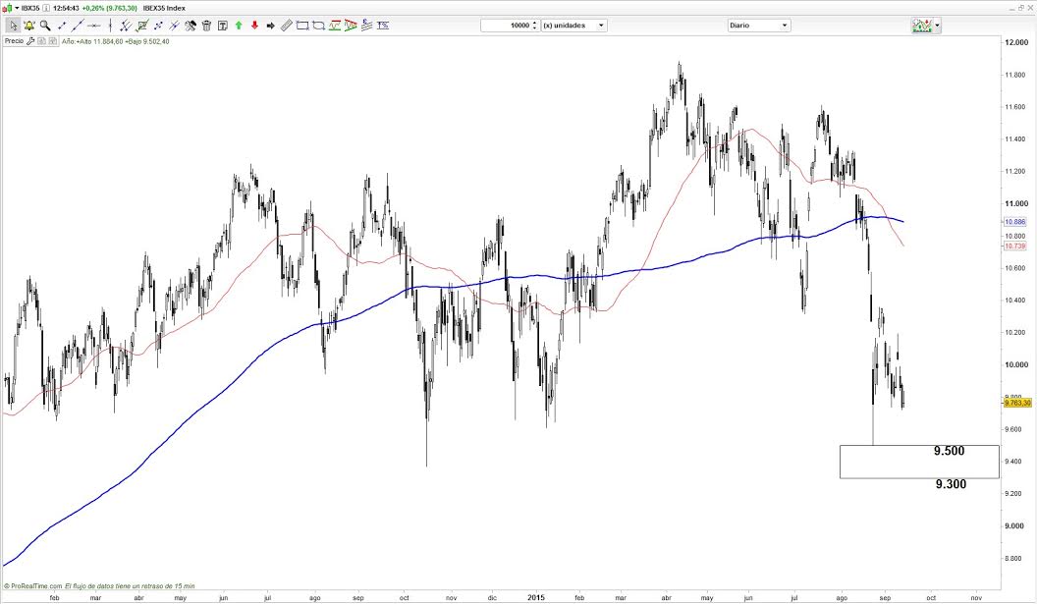The width and height of the screenshot is (1037, 604).
Task: Select the text annotation tool
Action: pos(223,26)
